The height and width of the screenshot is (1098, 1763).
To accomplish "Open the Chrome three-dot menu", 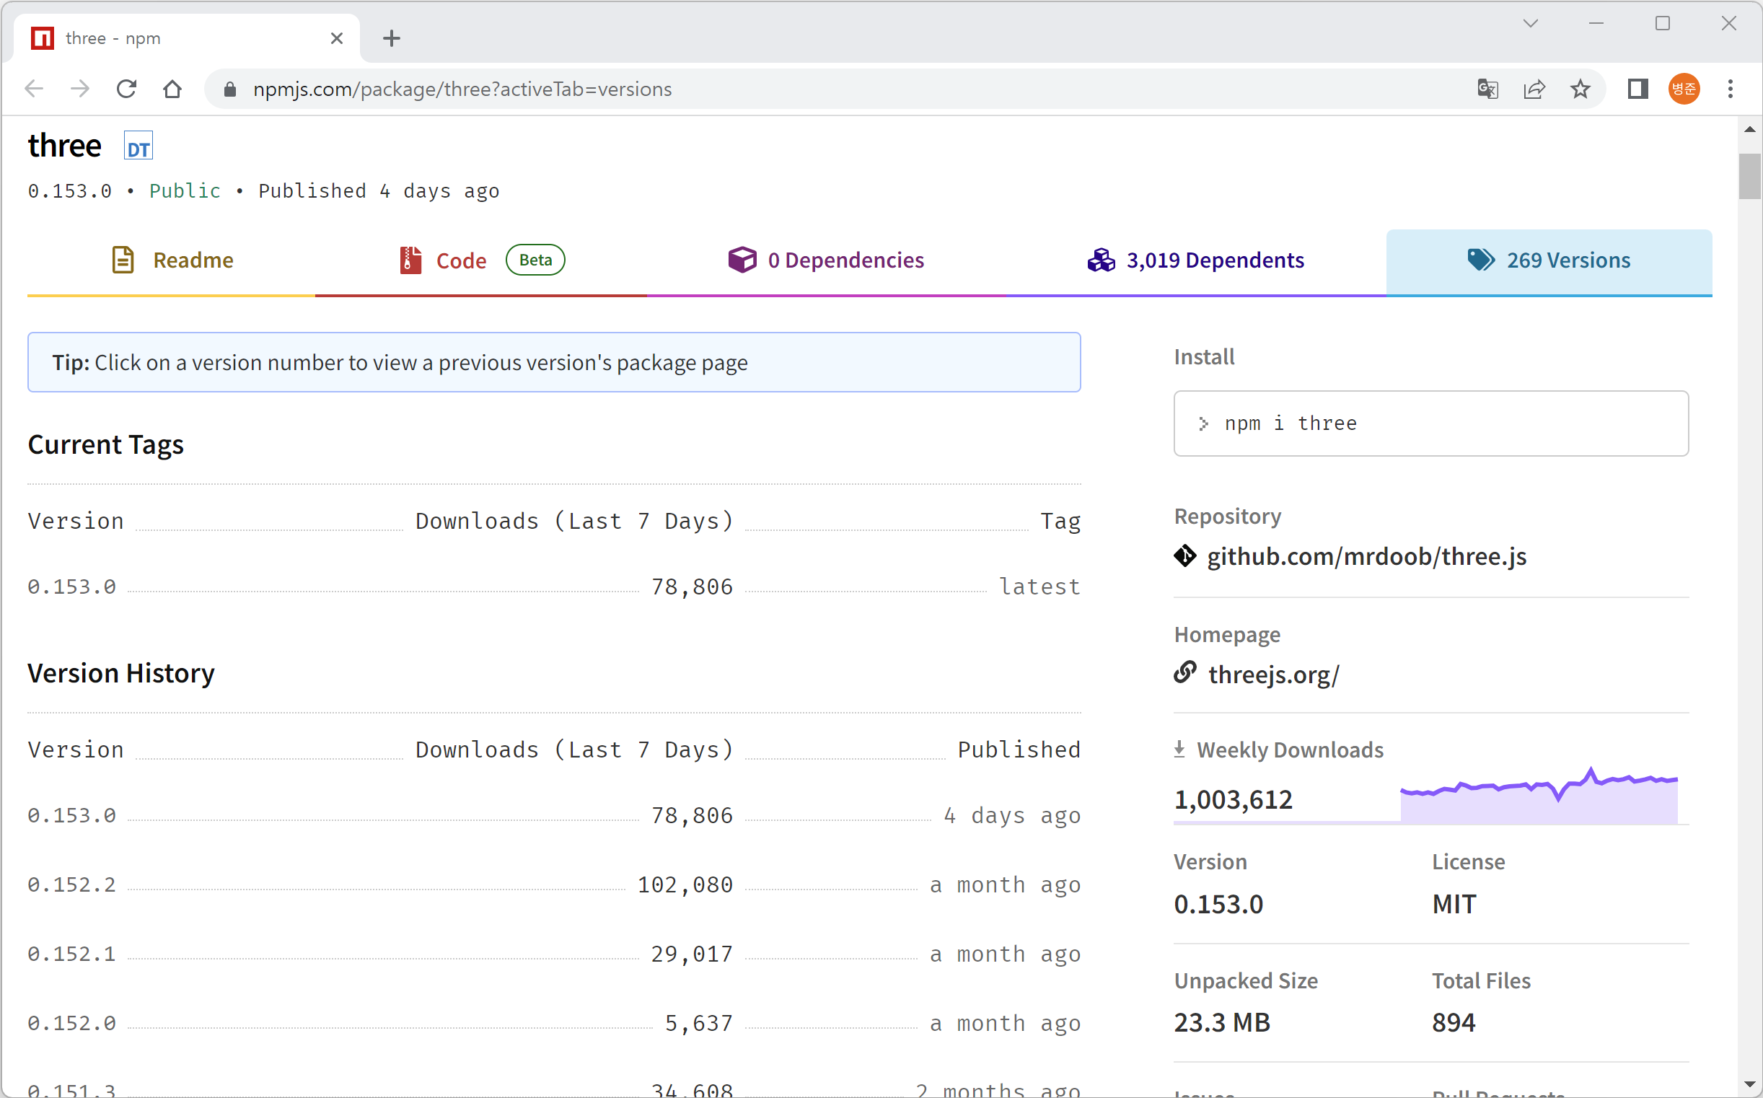I will pos(1731,89).
